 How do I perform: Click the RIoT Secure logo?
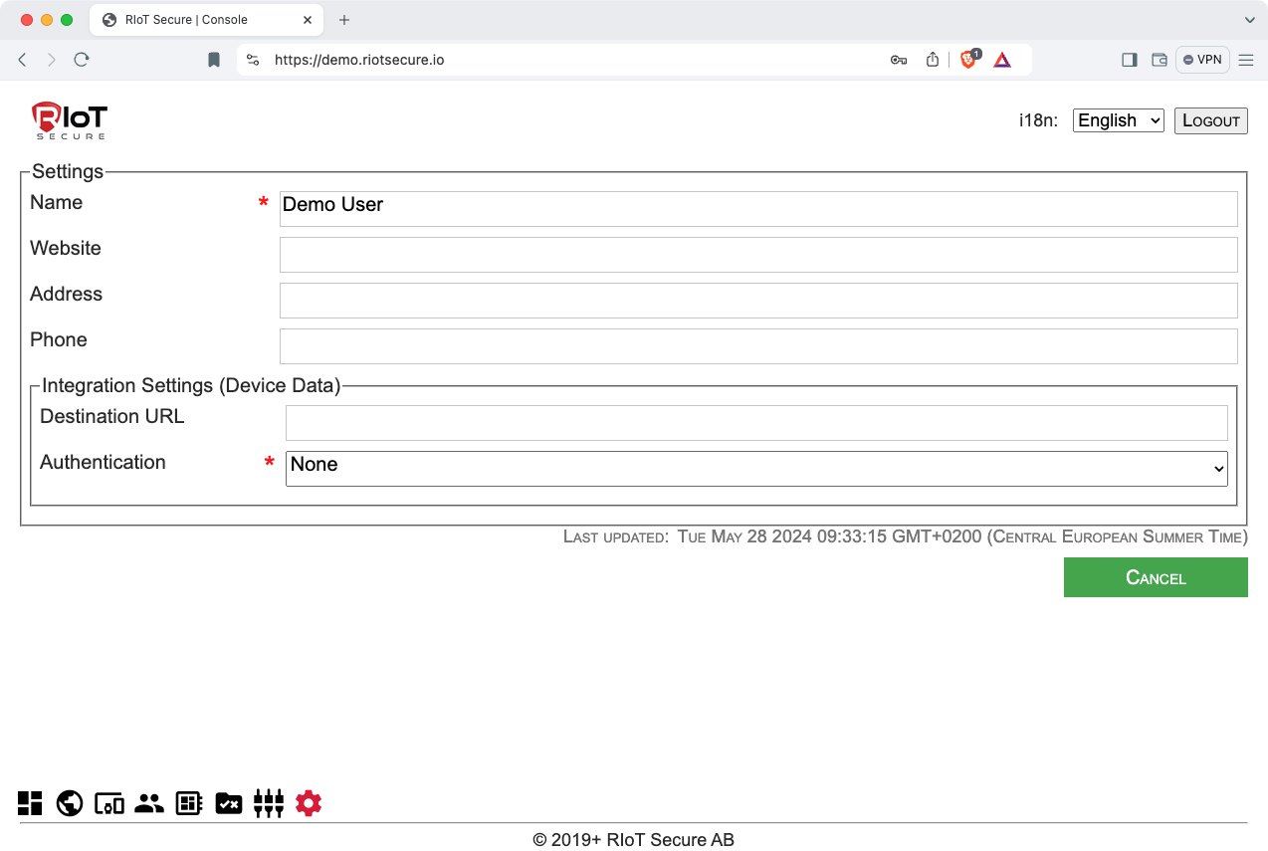[68, 120]
